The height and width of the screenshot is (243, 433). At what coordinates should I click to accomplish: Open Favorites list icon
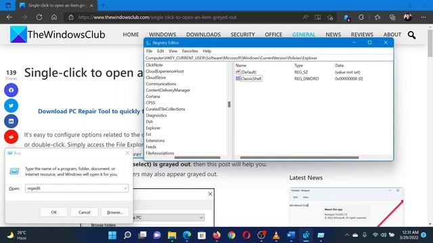coord(378,18)
